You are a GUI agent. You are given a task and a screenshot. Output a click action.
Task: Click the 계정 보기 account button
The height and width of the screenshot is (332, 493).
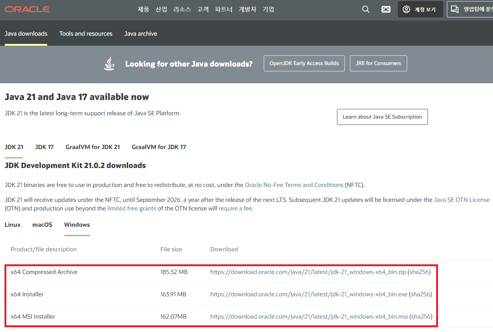(x=420, y=9)
